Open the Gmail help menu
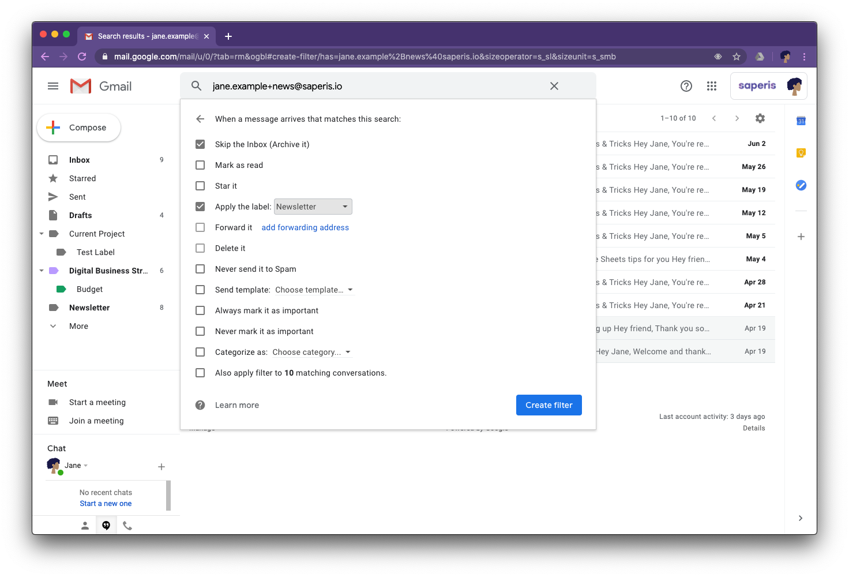The image size is (849, 577). pos(686,85)
